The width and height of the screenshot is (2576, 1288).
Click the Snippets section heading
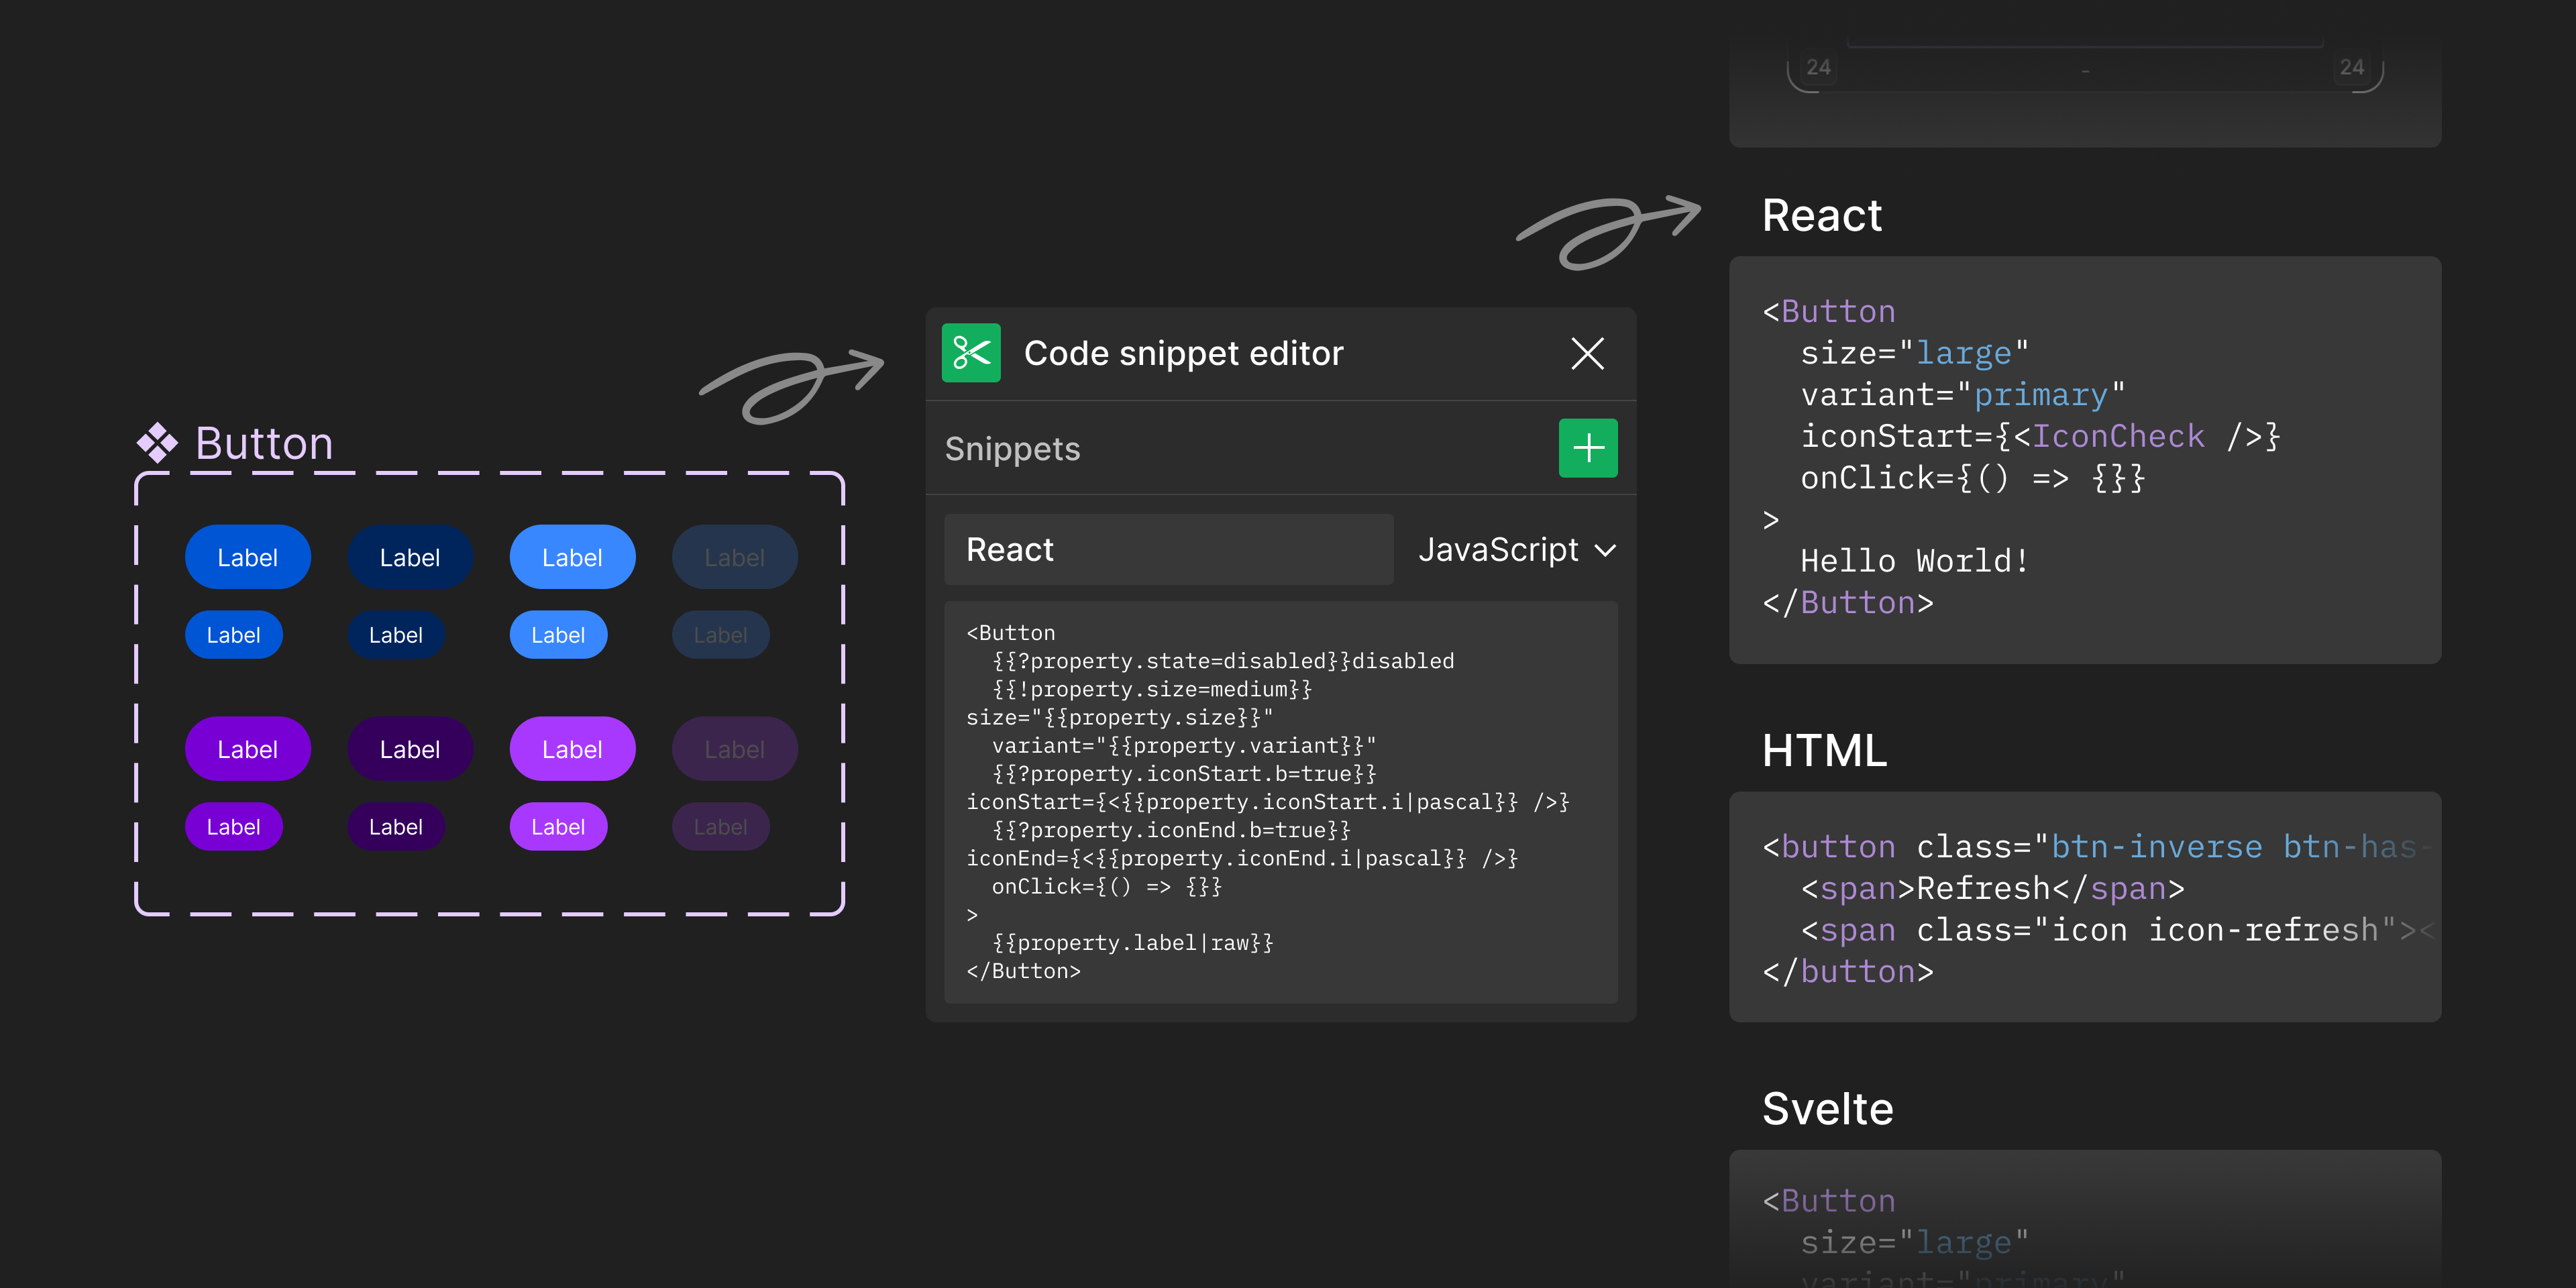pos(1012,449)
